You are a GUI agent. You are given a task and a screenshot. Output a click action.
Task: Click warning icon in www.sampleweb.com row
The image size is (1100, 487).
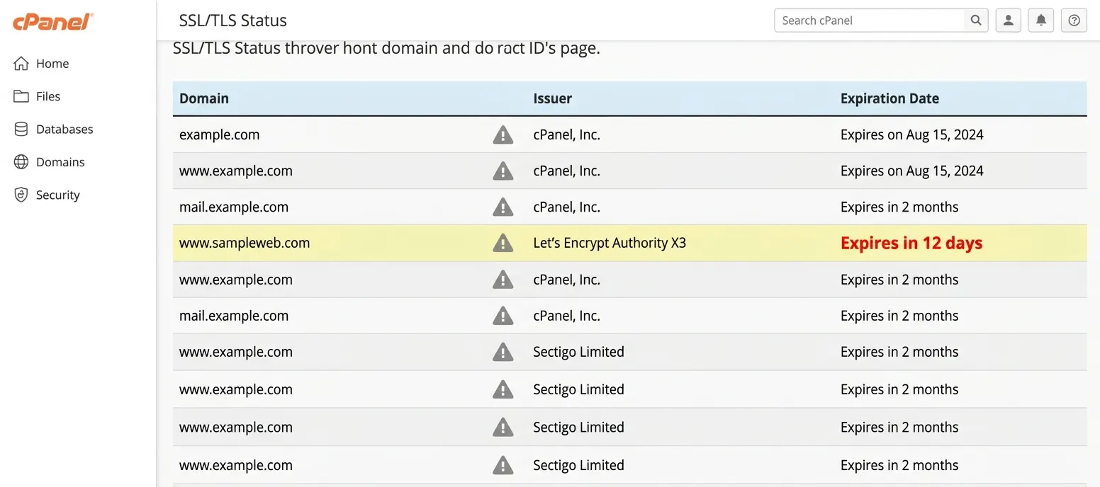coord(503,243)
